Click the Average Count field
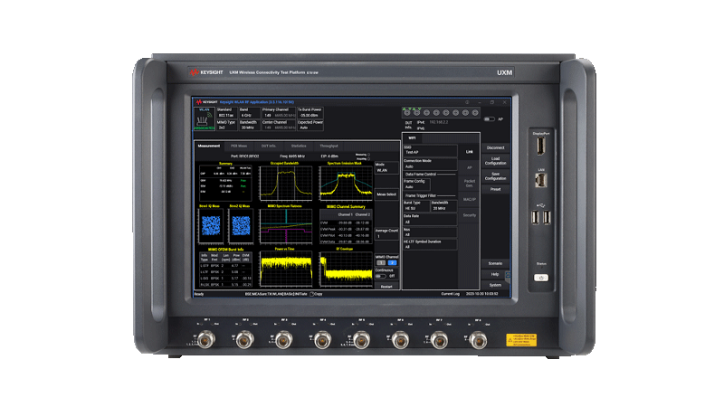The image size is (724, 407). point(386,233)
